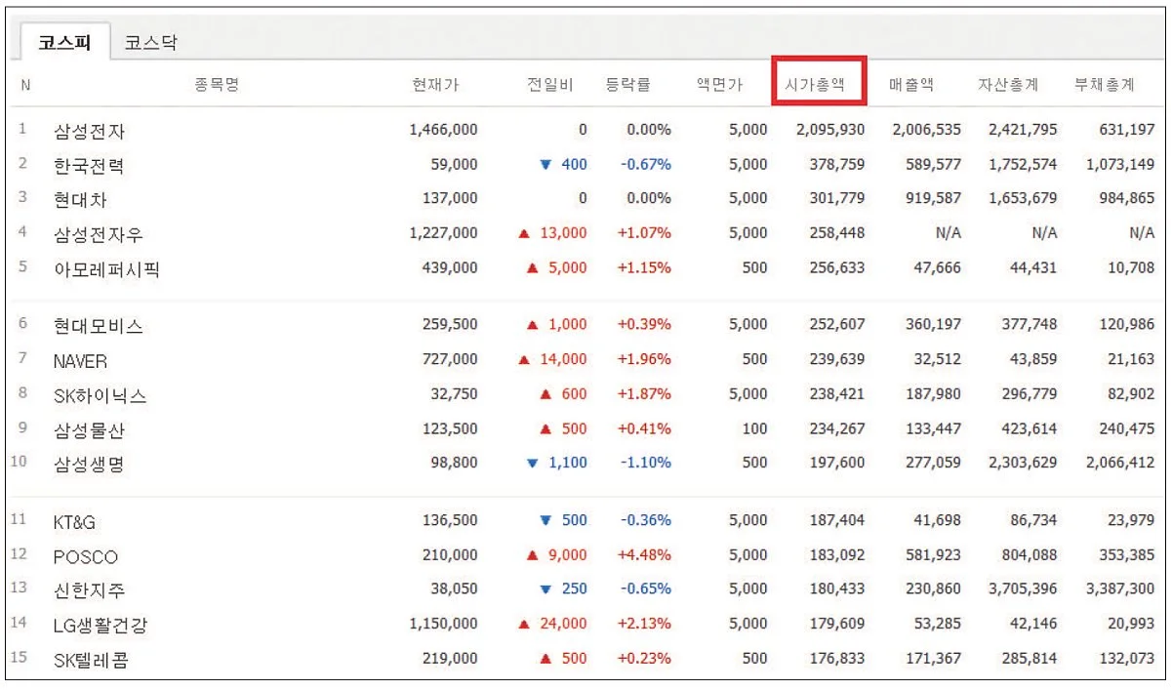This screenshot has width=1171, height=690.
Task: Click the 581,923 sales value of POSCO
Action: pos(932,554)
